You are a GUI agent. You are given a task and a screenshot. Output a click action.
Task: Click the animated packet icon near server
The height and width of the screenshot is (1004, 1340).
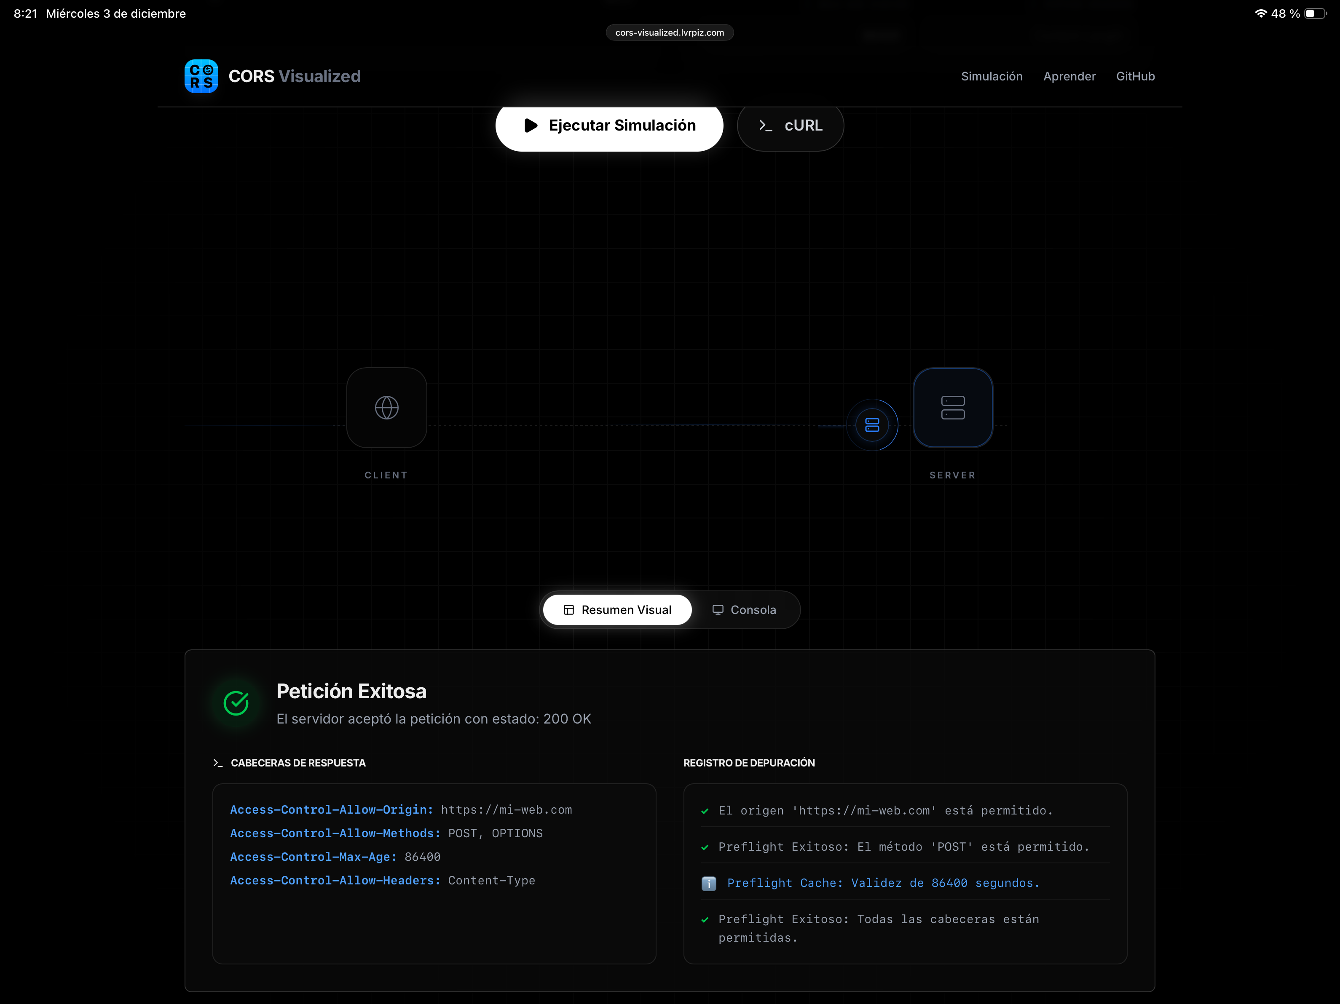(x=872, y=425)
